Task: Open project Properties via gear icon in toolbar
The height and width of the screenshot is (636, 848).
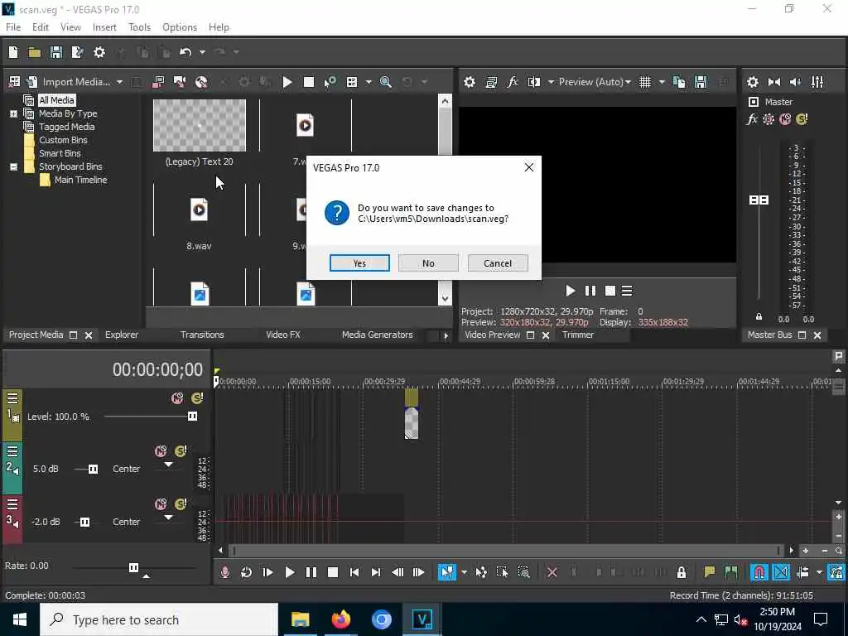Action: [x=99, y=52]
